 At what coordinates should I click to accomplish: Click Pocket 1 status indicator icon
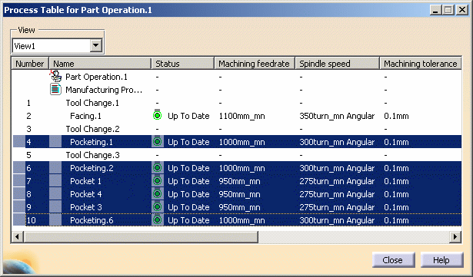pos(157,180)
